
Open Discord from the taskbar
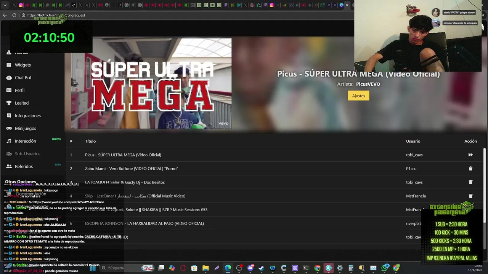click(250, 268)
